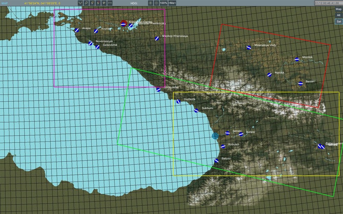Click the zoom in plus button
Screen dimensions: 343x214
coord(150,3)
